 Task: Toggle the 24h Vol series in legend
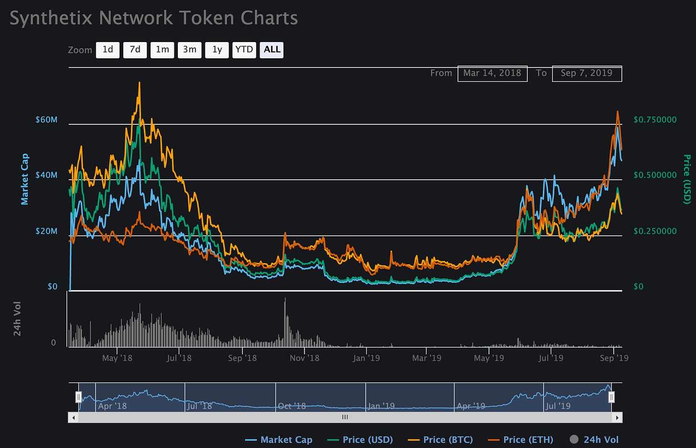[594, 439]
